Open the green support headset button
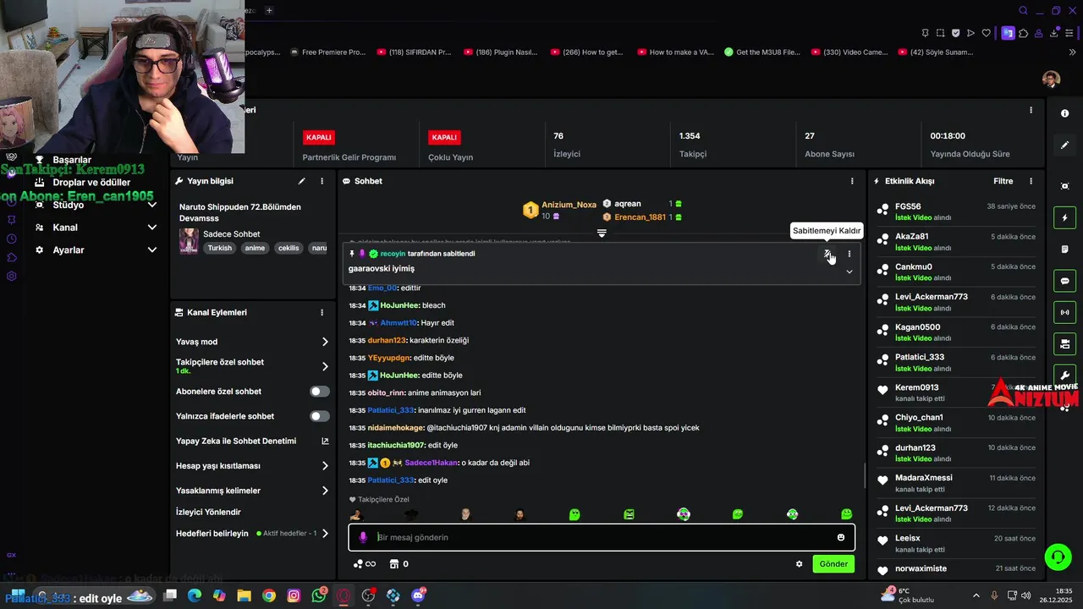 point(1058,557)
